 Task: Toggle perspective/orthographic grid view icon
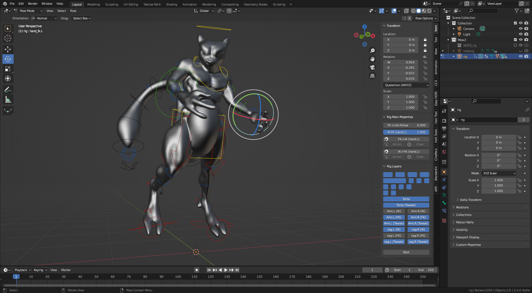[x=372, y=76]
